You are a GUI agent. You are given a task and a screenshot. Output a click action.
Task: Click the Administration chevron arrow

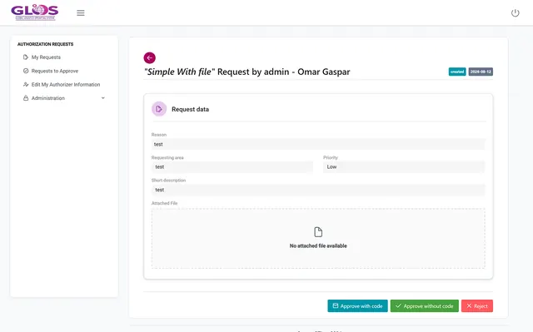pyautogui.click(x=103, y=98)
